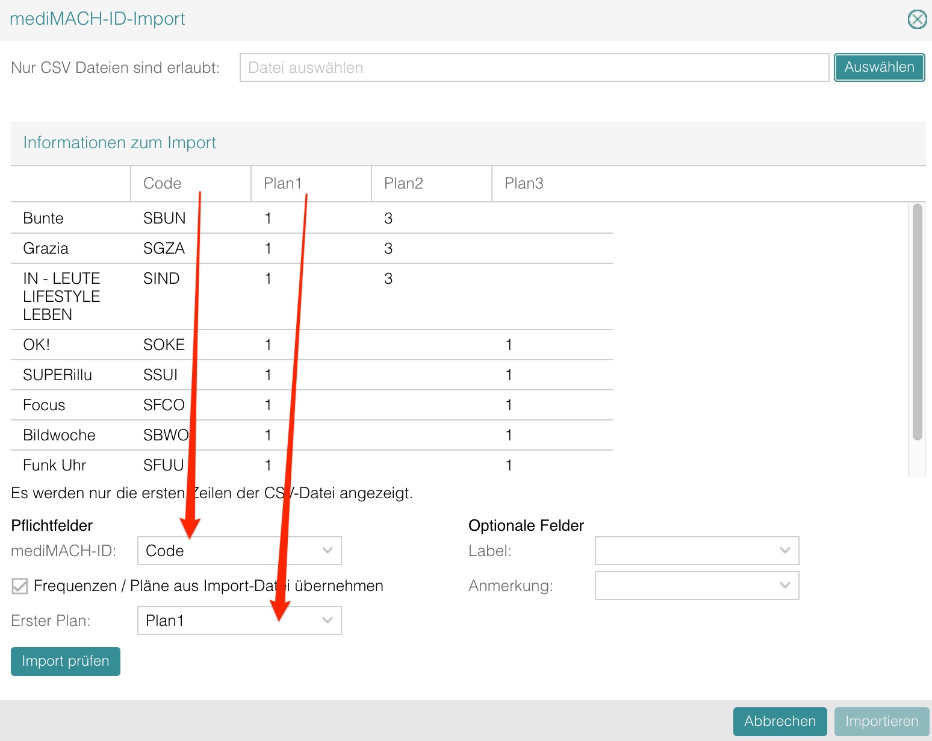This screenshot has width=932, height=741.
Task: Click the Auswählen file button
Action: pos(879,67)
